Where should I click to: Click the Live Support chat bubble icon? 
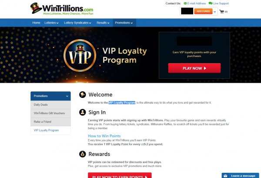pos(211,3)
